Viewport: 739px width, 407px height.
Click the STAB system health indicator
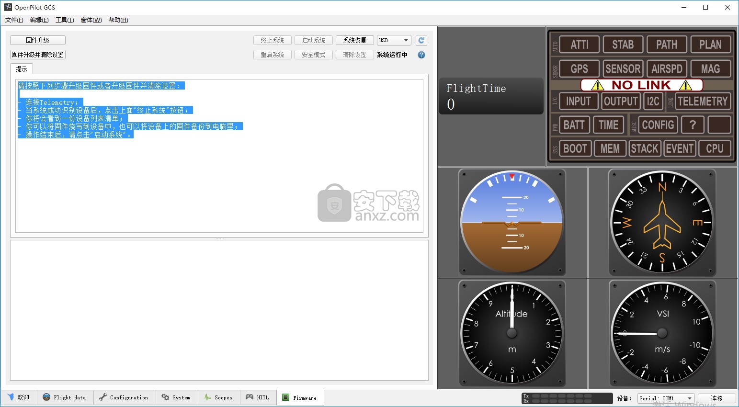pyautogui.click(x=623, y=45)
